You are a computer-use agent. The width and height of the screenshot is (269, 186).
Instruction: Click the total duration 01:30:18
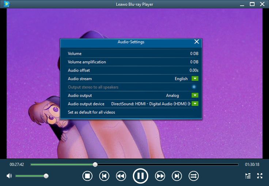pos(252,164)
